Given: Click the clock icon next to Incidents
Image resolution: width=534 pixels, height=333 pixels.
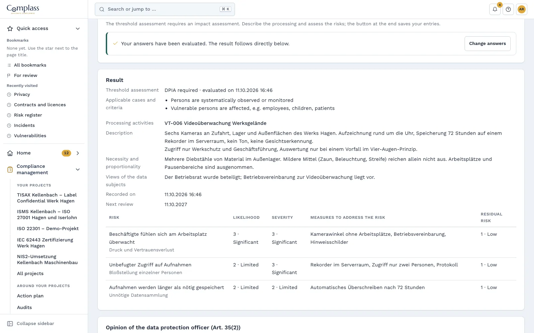Looking at the screenshot, I should coord(9,126).
